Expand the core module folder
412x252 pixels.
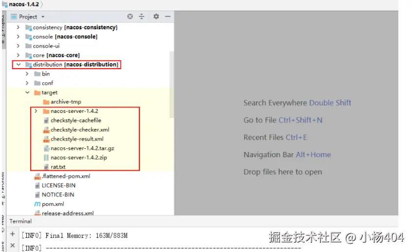(x=18, y=55)
